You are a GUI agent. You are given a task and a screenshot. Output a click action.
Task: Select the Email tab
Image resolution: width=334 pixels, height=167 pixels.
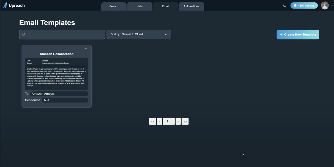coord(166,6)
